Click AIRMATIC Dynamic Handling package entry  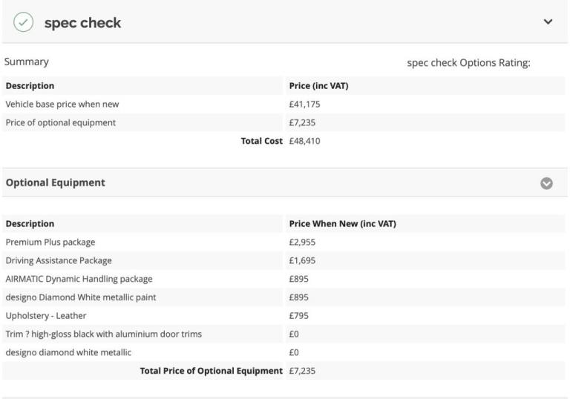[79, 279]
